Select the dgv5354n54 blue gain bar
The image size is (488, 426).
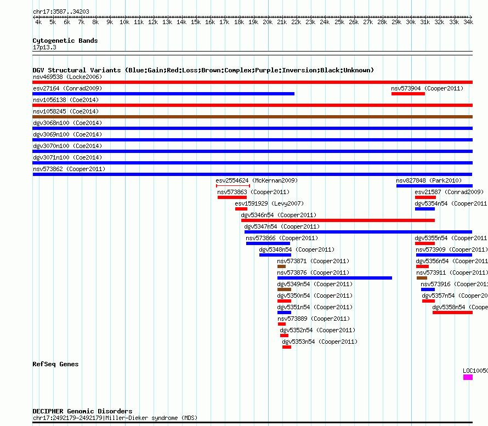(425, 209)
